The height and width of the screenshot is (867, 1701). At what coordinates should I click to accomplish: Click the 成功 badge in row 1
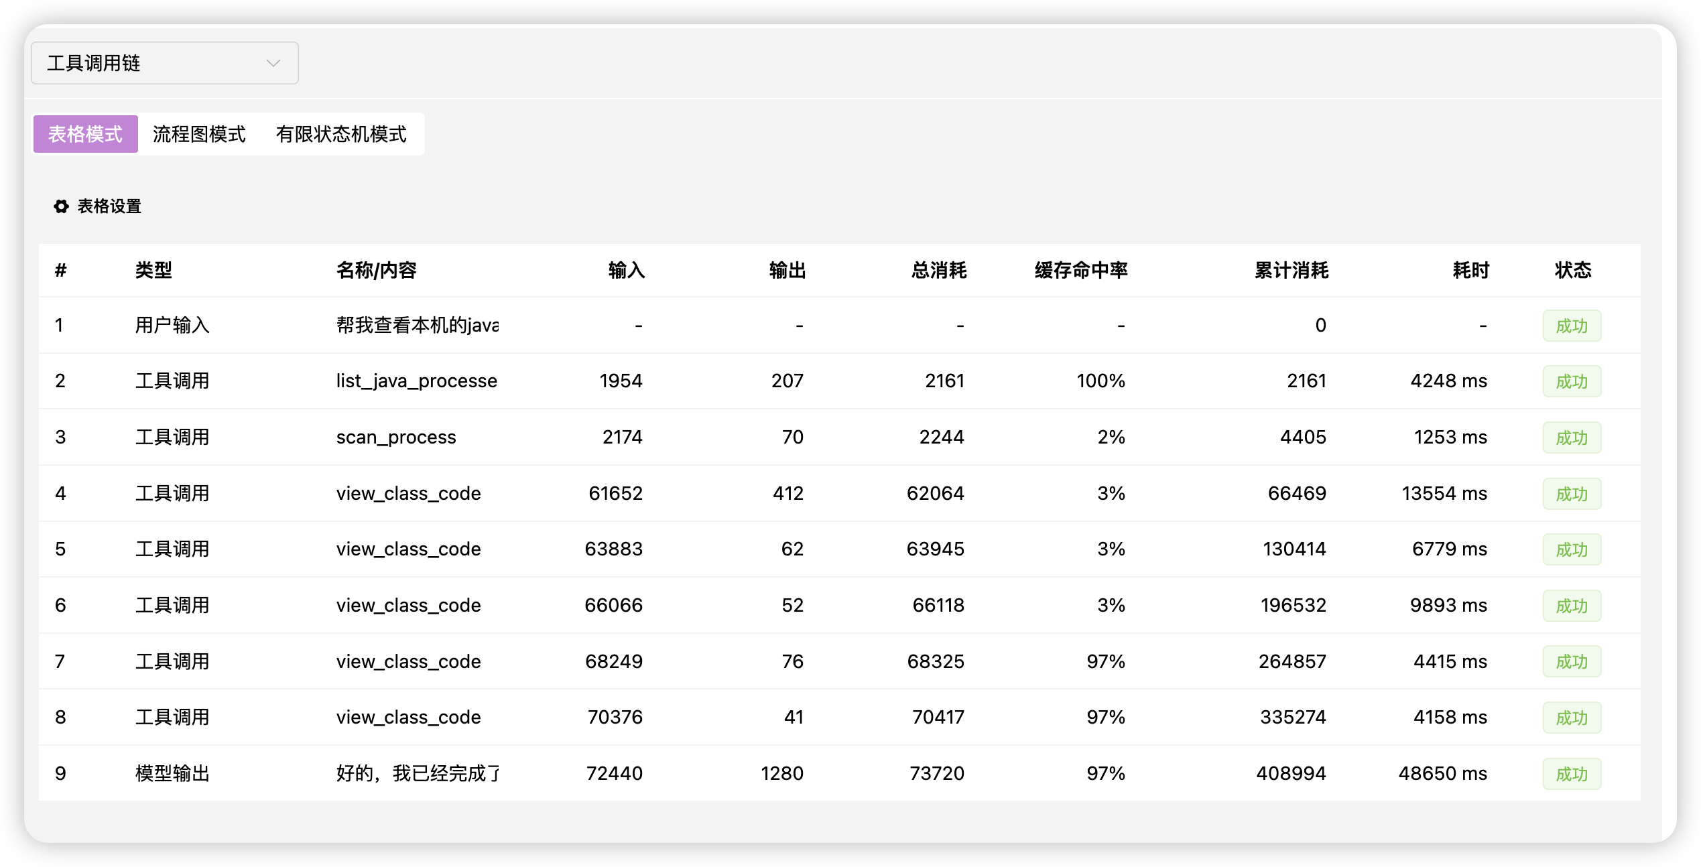coord(1571,326)
